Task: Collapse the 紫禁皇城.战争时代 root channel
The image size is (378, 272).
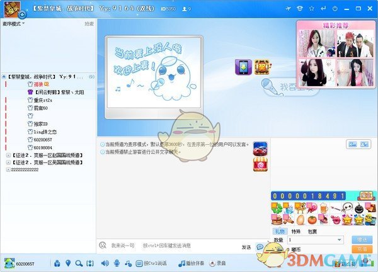Action: tap(4, 77)
